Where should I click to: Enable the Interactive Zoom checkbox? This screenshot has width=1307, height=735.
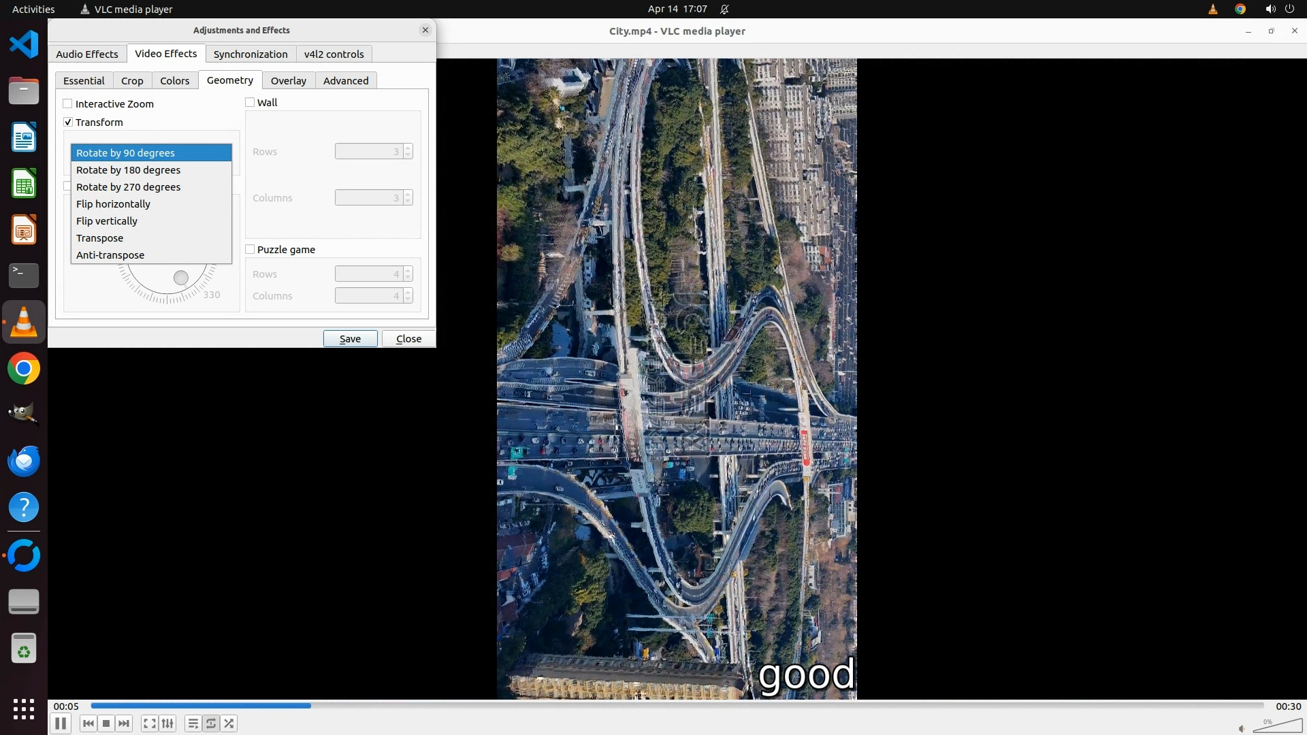68,104
